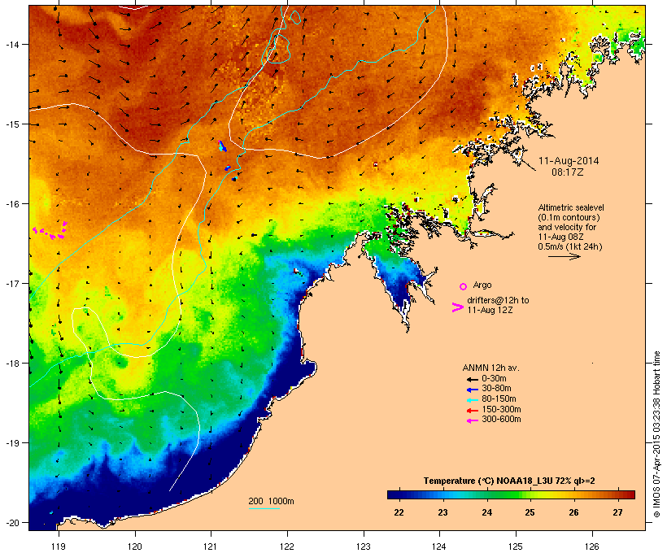This screenshot has width=667, height=553.
Task: Click the '200 1000m' isobath label
Action: pyautogui.click(x=271, y=501)
